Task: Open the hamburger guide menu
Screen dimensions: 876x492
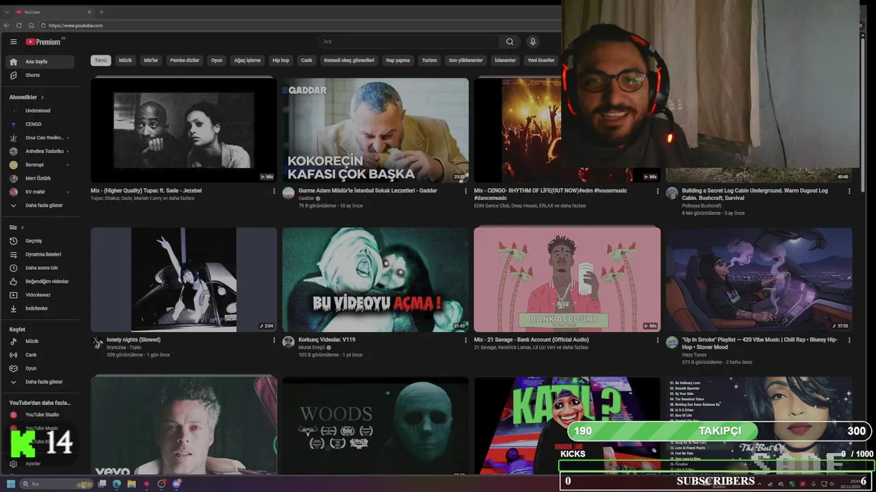Action: pyautogui.click(x=13, y=42)
